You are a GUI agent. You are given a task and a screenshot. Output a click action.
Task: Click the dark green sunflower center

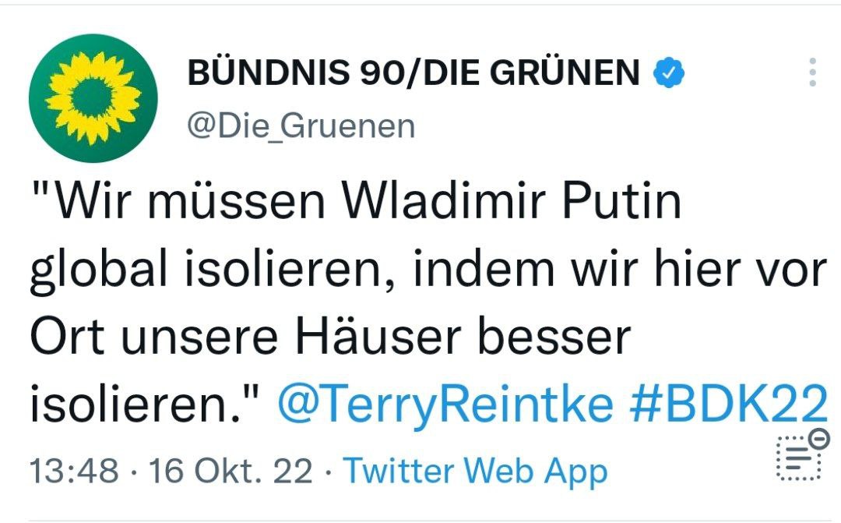[x=93, y=97]
